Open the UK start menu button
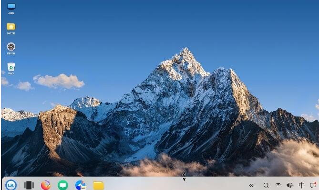This screenshot has height=190, width=319. (x=11, y=185)
